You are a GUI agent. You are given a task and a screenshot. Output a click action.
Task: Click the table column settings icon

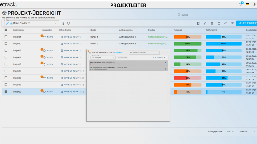pos(62,23)
